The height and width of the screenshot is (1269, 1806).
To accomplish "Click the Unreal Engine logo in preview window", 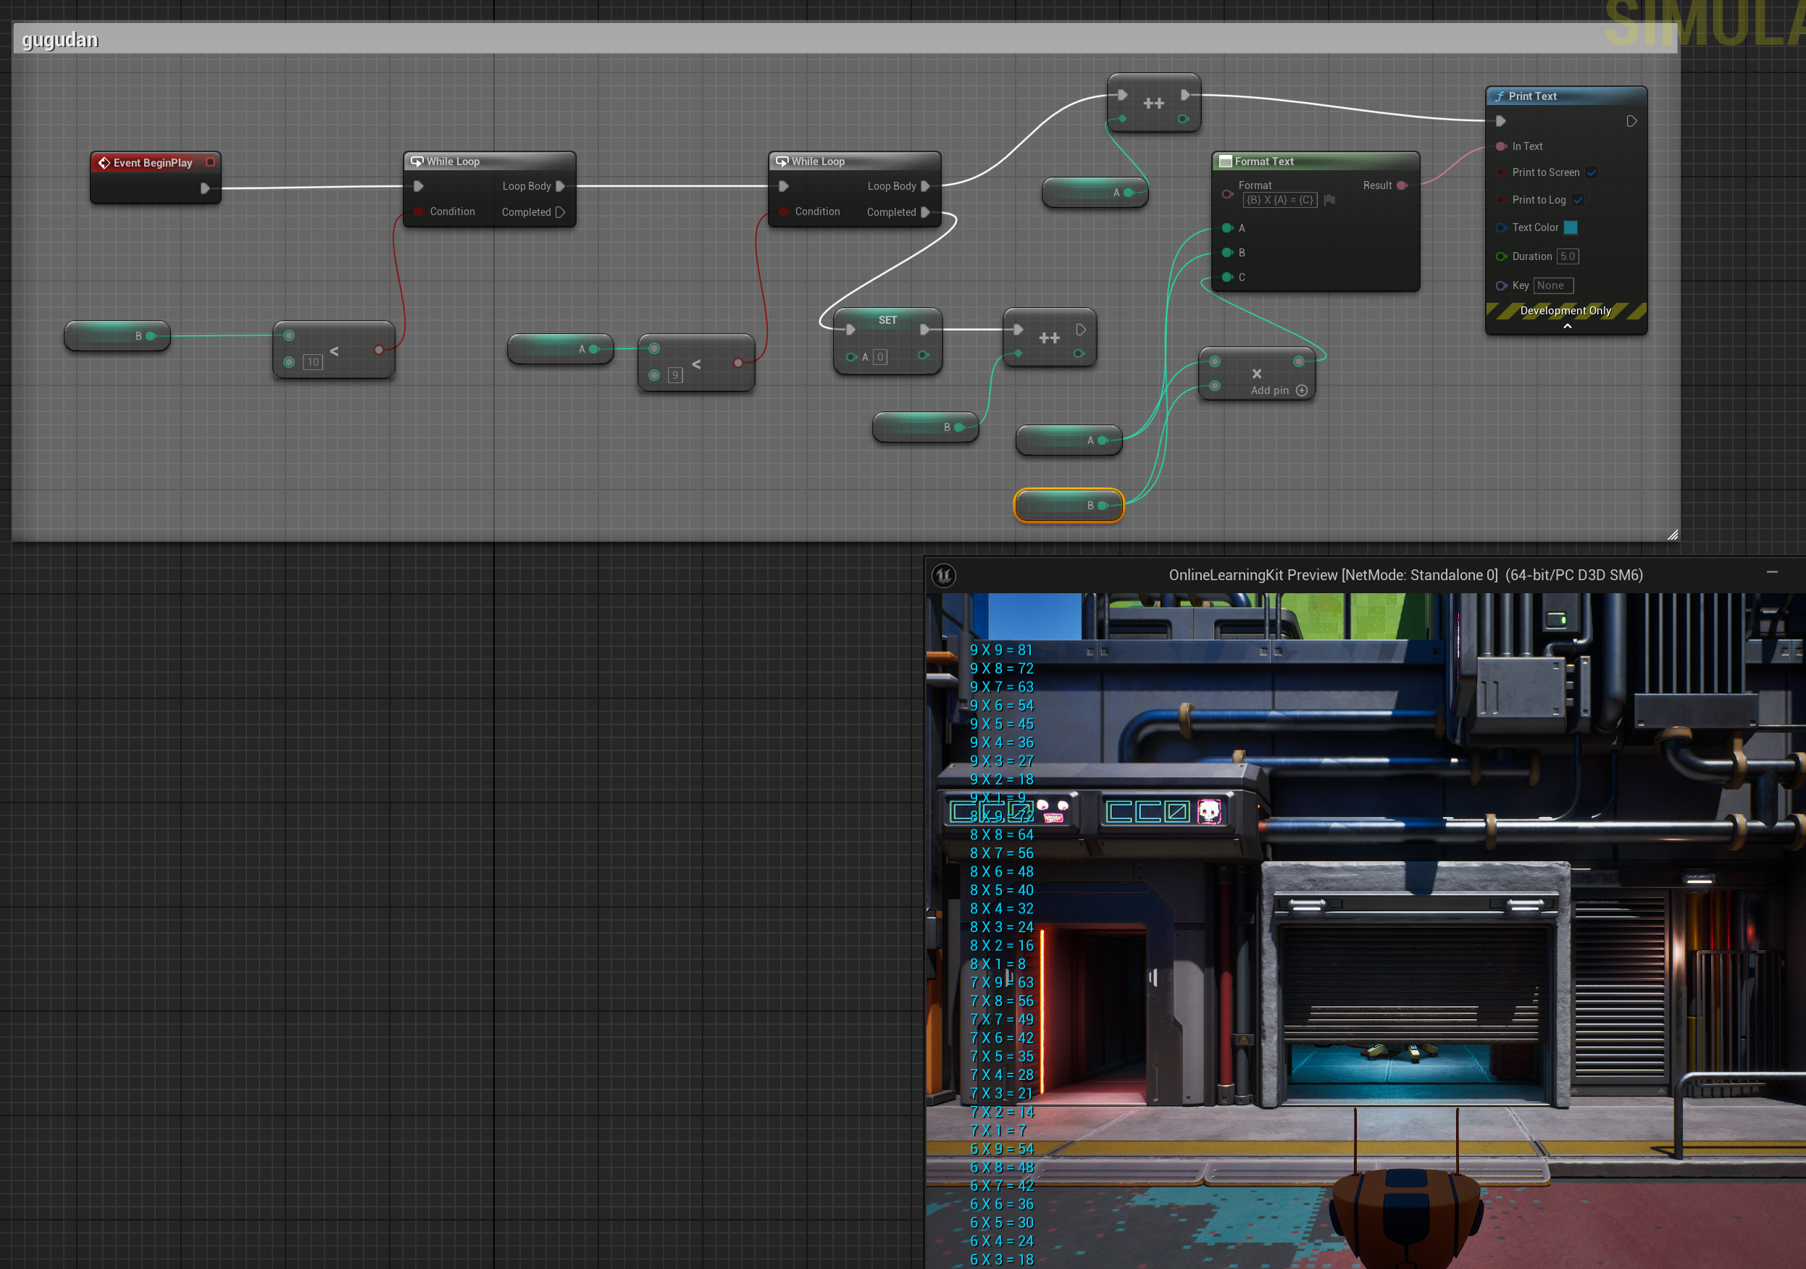I will (x=943, y=576).
